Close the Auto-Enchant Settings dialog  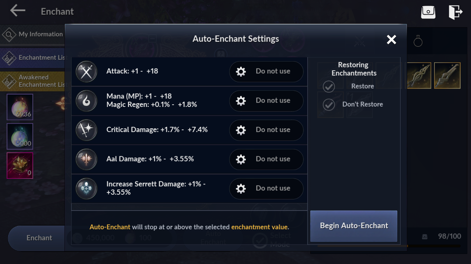click(391, 39)
